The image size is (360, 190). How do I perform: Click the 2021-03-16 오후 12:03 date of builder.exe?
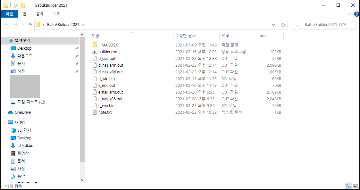(196, 52)
